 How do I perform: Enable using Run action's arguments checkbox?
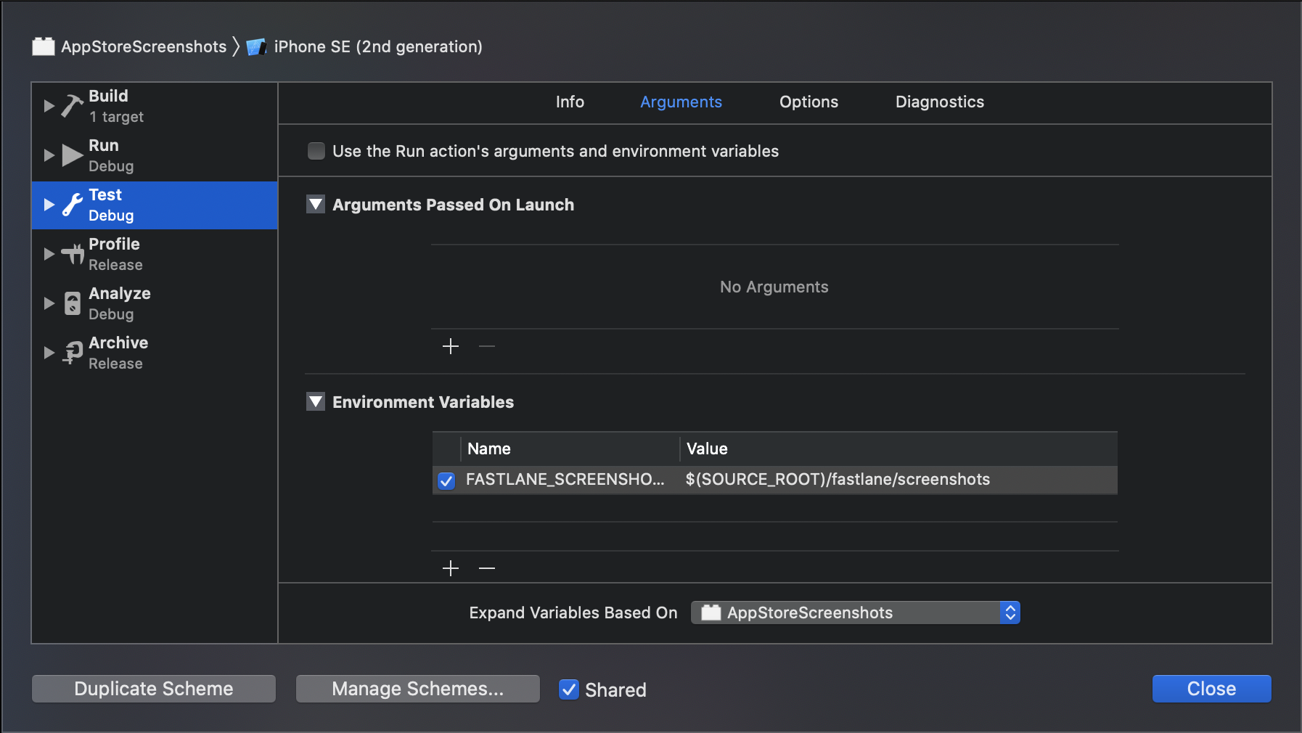pos(316,151)
